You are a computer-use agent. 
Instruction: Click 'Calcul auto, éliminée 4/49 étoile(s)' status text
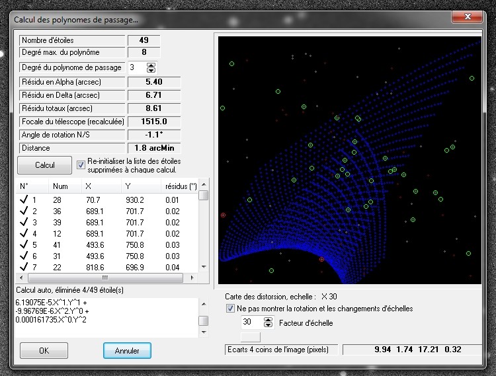(x=69, y=290)
